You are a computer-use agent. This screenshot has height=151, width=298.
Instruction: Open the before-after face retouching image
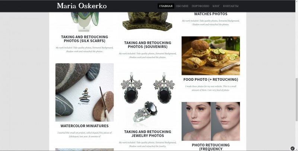coord(210,121)
